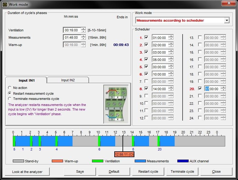This screenshot has height=180, width=238.
Task: Click the 12:55:11 current time marker
Action: [x=124, y=154]
